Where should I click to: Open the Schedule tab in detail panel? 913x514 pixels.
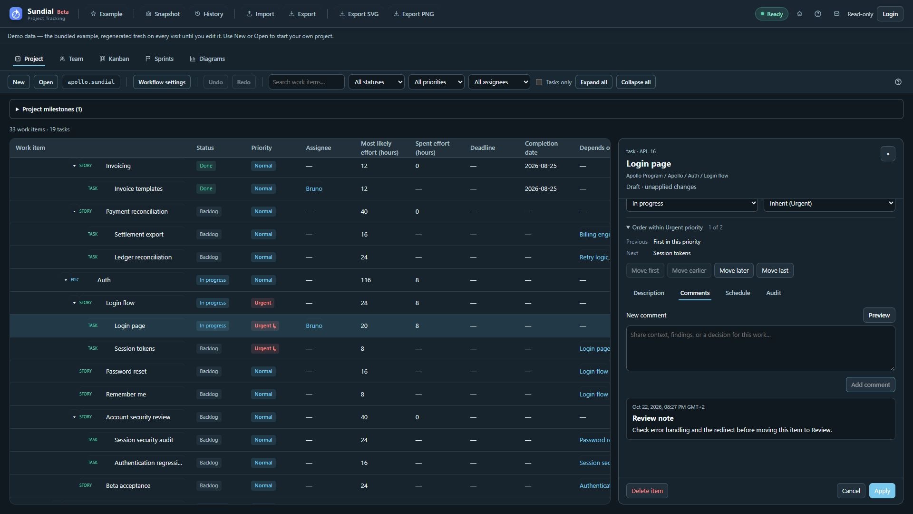point(738,293)
